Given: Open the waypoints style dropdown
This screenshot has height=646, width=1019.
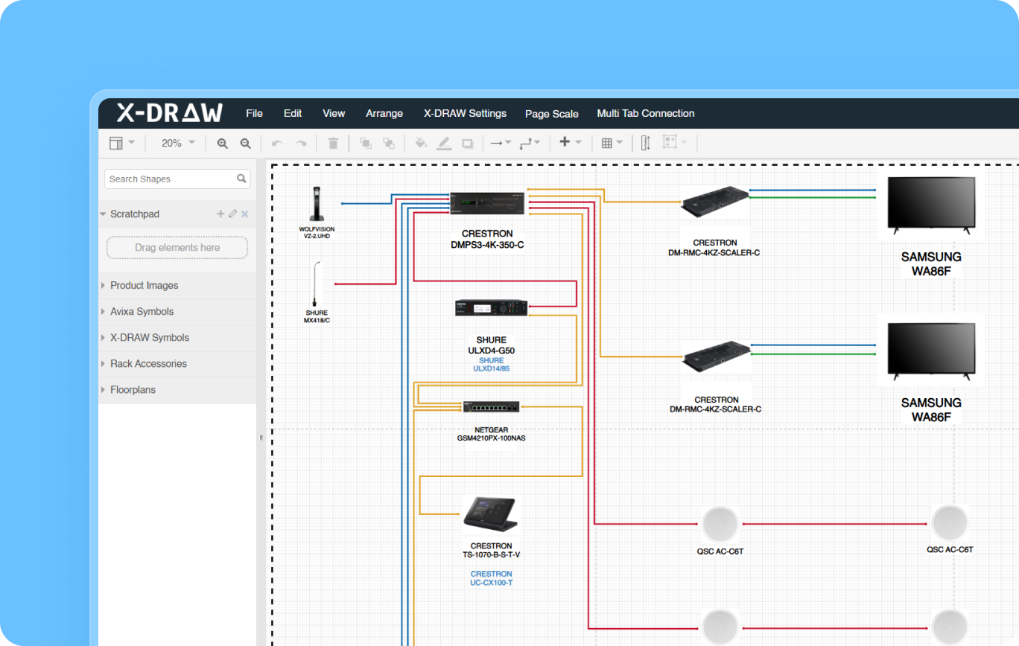Looking at the screenshot, I should point(530,143).
